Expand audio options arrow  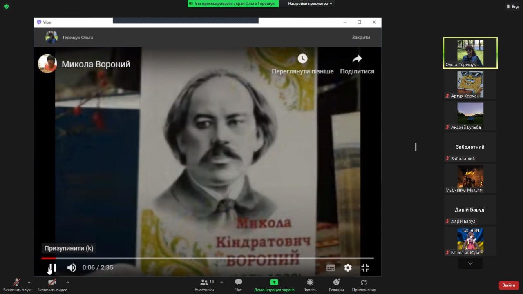point(29,282)
